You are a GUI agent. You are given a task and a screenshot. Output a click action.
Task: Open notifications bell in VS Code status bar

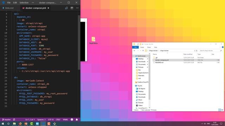(x=77, y=120)
